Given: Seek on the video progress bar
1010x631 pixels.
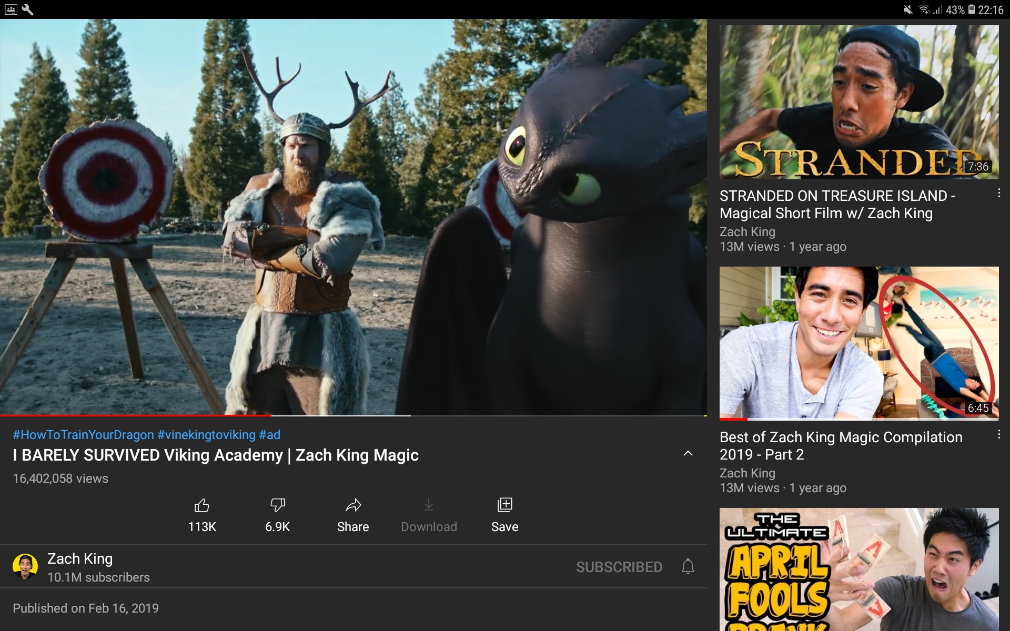Looking at the screenshot, I should tap(353, 415).
